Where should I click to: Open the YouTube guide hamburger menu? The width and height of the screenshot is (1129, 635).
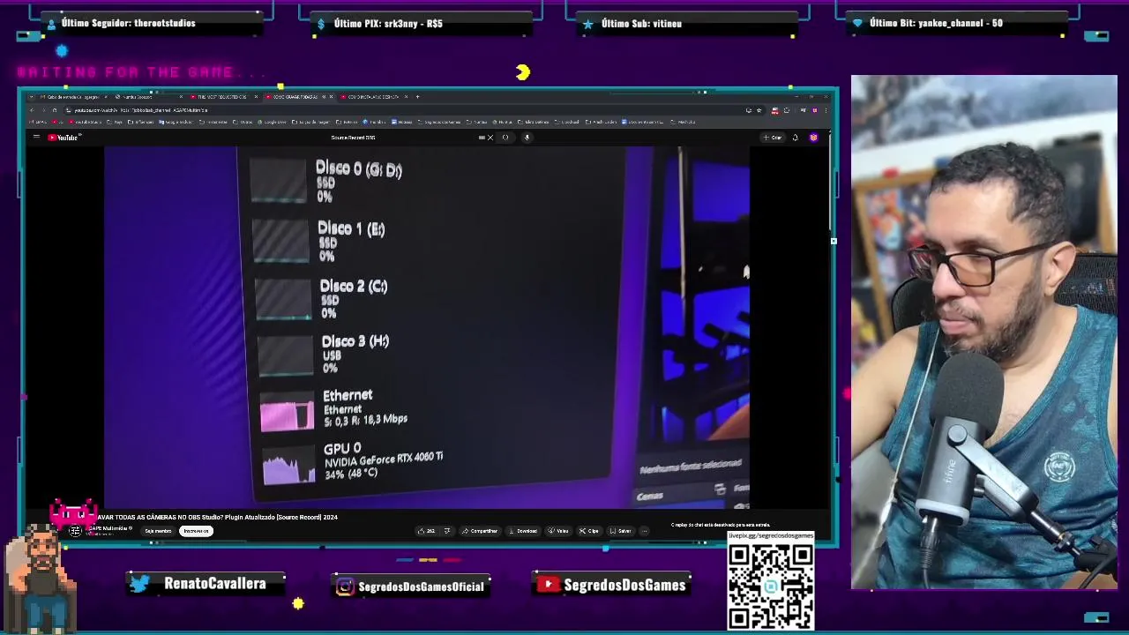click(36, 137)
